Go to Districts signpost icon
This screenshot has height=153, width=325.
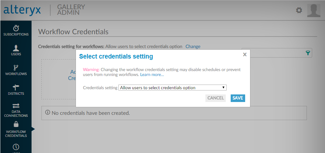click(16, 87)
